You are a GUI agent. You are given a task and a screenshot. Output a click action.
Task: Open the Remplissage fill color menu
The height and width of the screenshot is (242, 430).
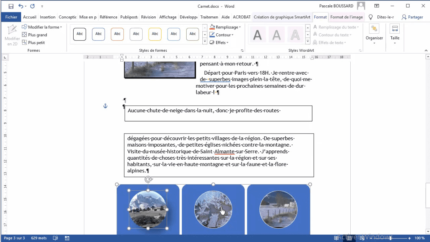[225, 27]
